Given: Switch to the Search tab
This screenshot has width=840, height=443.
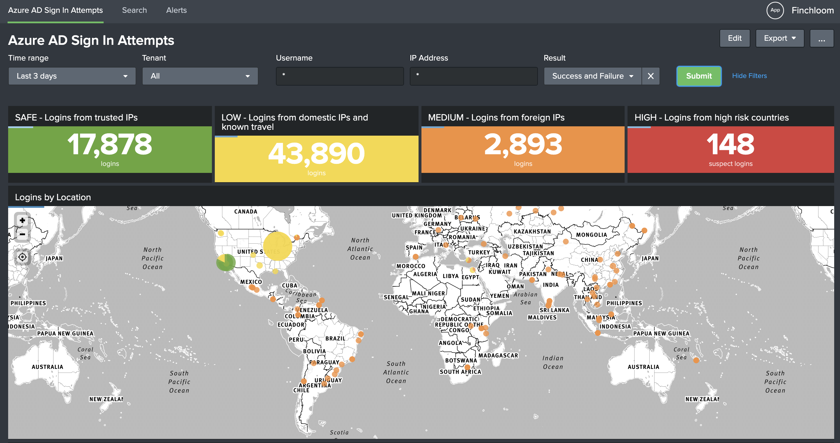Looking at the screenshot, I should coord(134,10).
